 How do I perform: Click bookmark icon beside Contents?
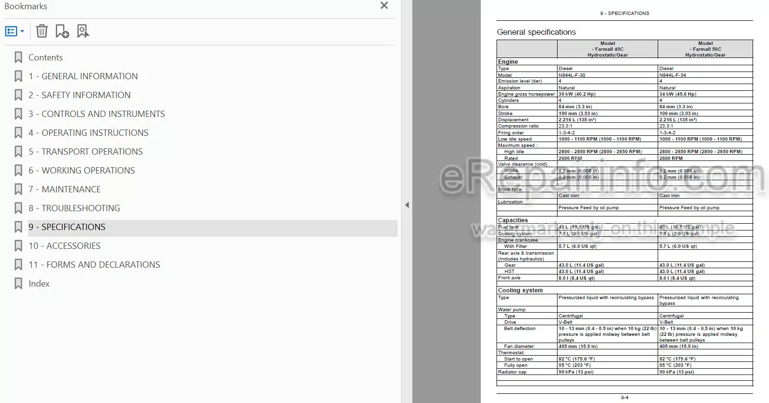[x=18, y=58]
